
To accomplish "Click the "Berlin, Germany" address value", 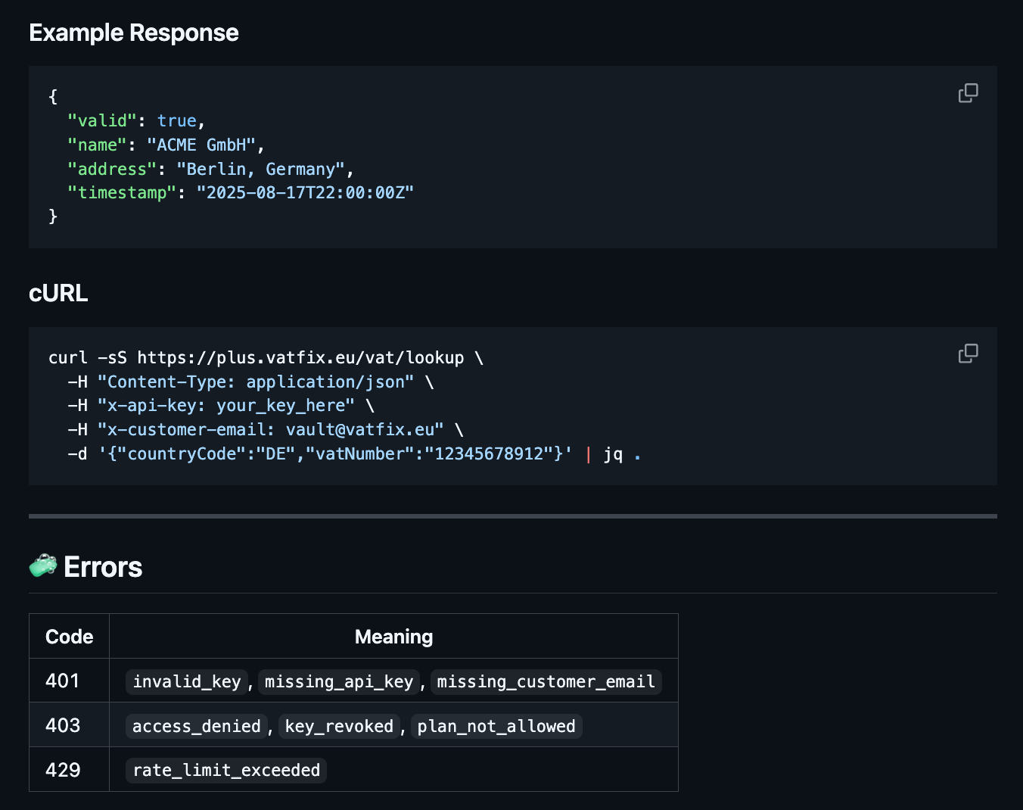I will tap(260, 169).
